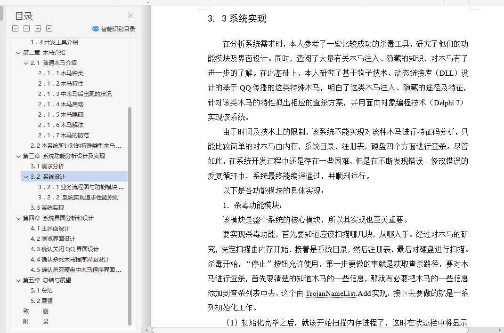Click the second 目录 toolbar icon with up chevron
Image resolution: width=504 pixels, height=333 pixels.
point(27,29)
